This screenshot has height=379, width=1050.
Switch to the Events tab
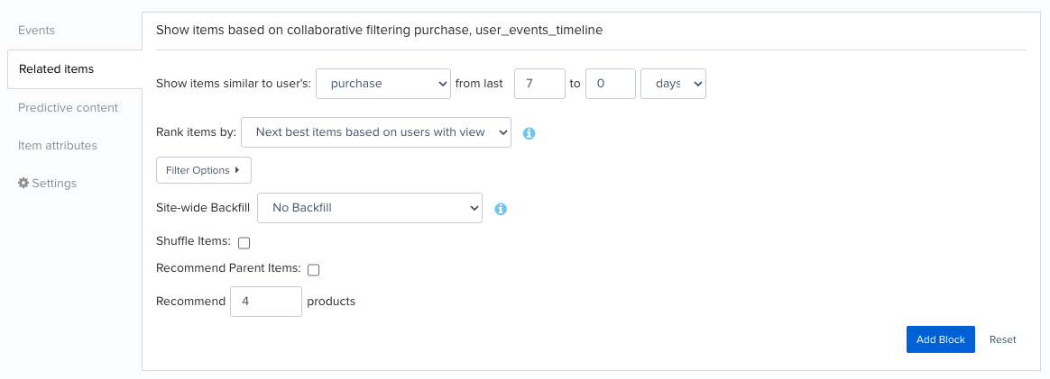click(x=36, y=30)
